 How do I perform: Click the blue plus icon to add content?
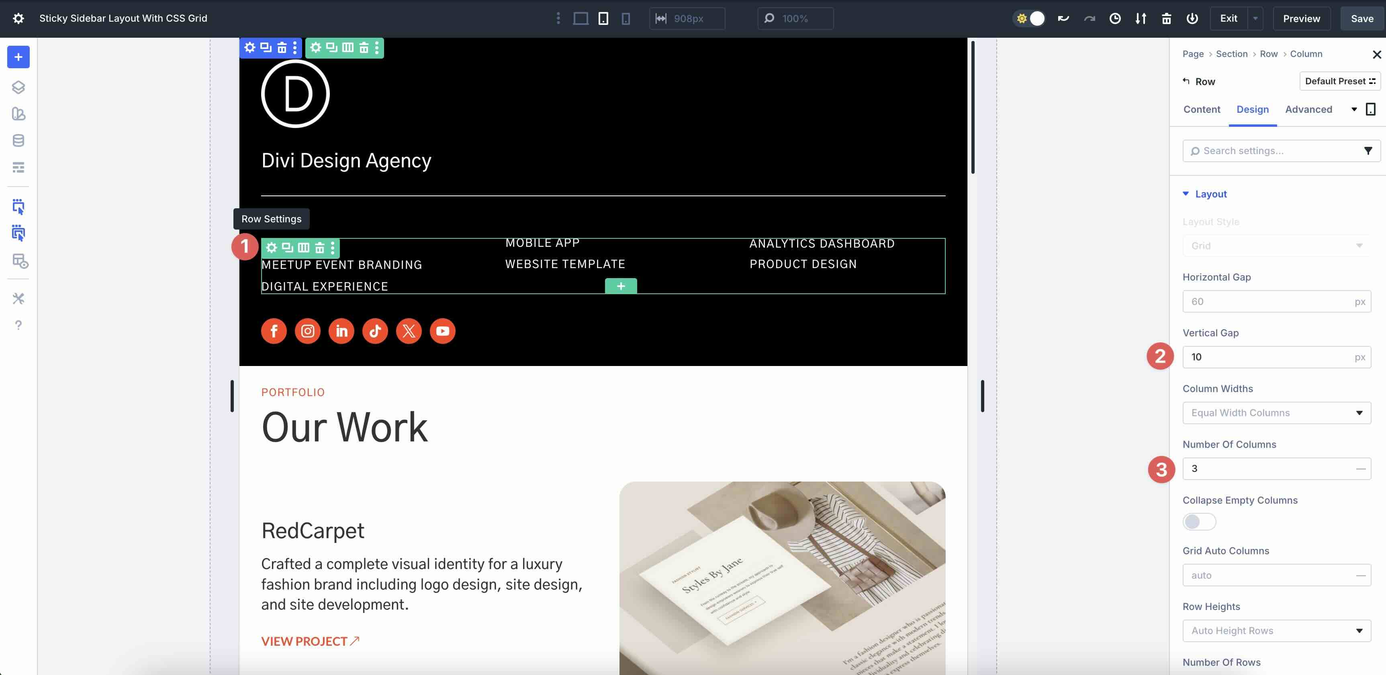[18, 57]
